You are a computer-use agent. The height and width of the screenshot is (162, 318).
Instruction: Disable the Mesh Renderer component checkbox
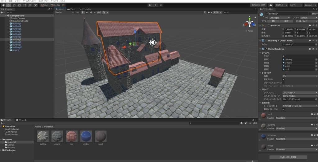[x=266, y=49]
